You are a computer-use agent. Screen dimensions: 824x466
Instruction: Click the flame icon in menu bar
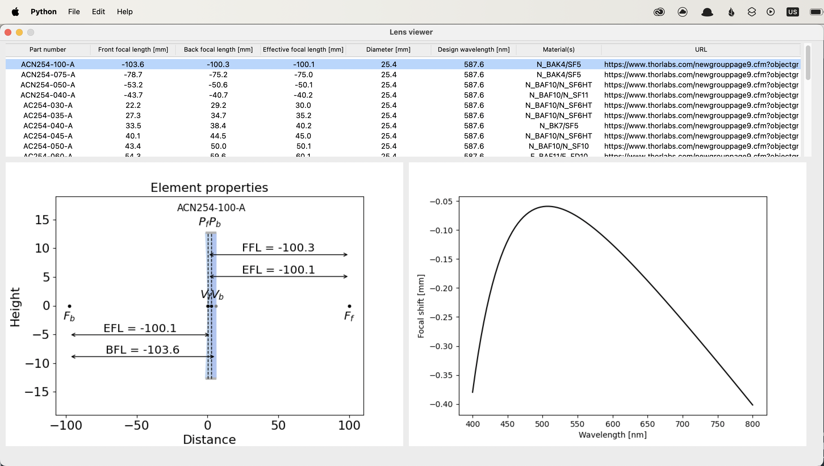(x=731, y=12)
